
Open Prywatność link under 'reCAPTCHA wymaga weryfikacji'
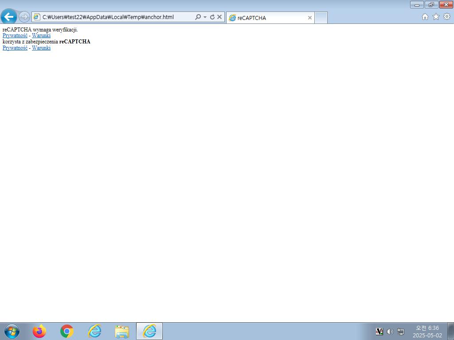(x=15, y=35)
